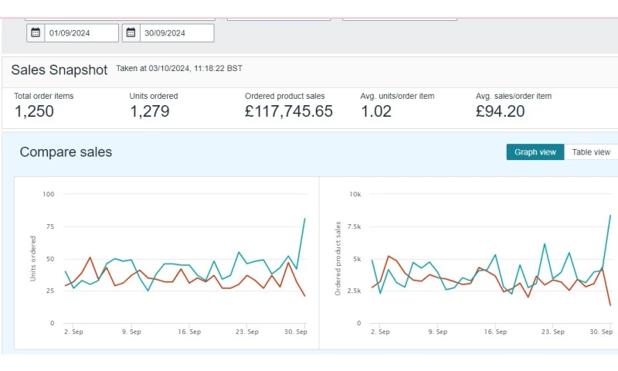Click the Ordered product sales total £117,745.65
This screenshot has height=371, width=618.
click(288, 111)
